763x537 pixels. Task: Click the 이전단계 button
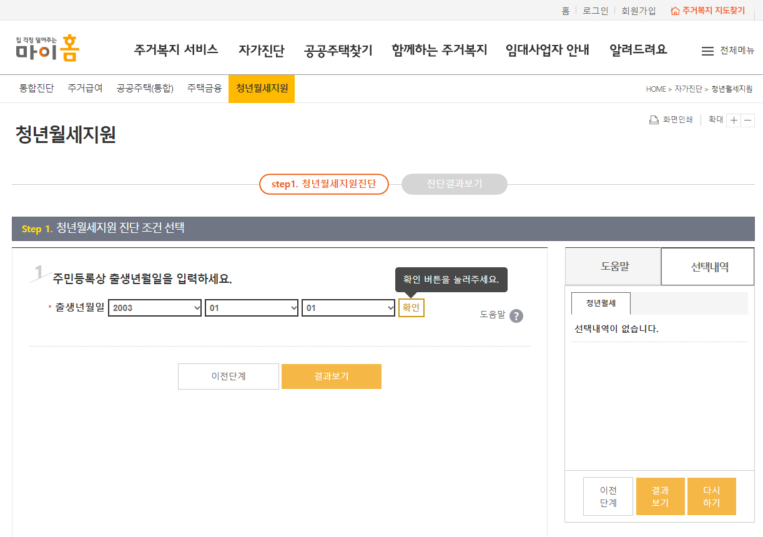(x=229, y=377)
